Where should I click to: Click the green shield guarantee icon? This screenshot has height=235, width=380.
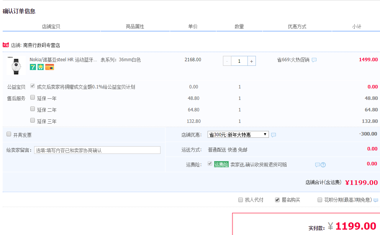[x=41, y=67]
